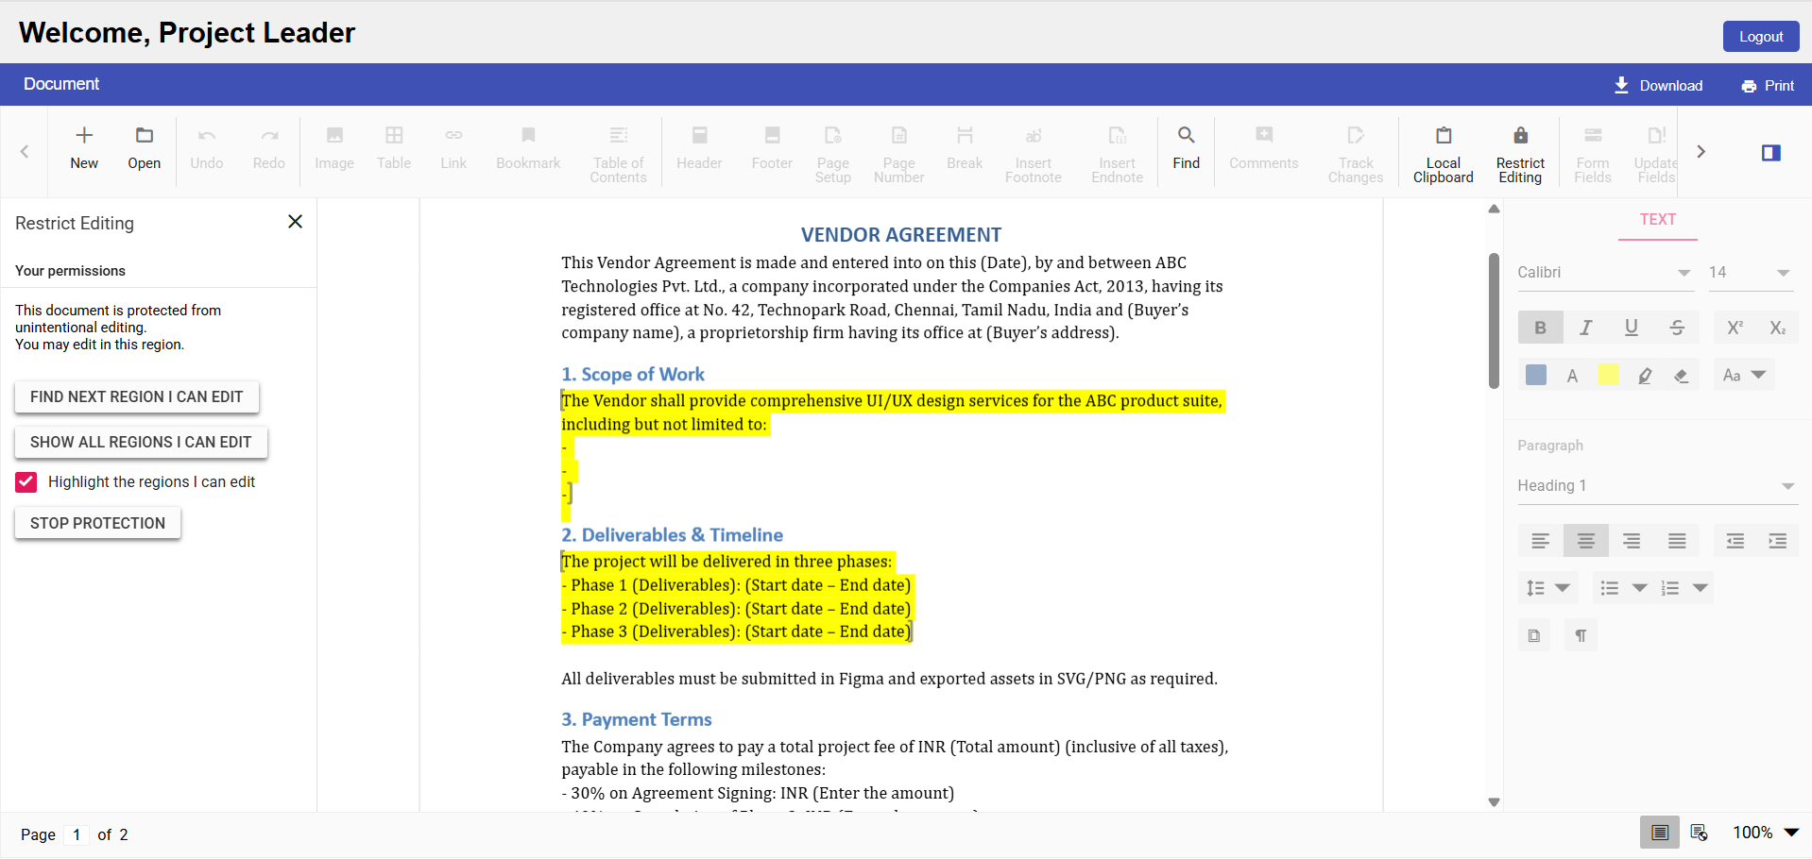Click Find Next Region I Can Edit
The width and height of the screenshot is (1812, 859).
(x=137, y=397)
